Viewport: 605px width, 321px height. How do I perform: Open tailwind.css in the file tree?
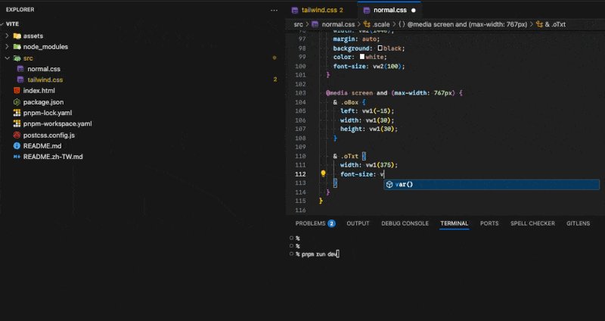point(45,80)
